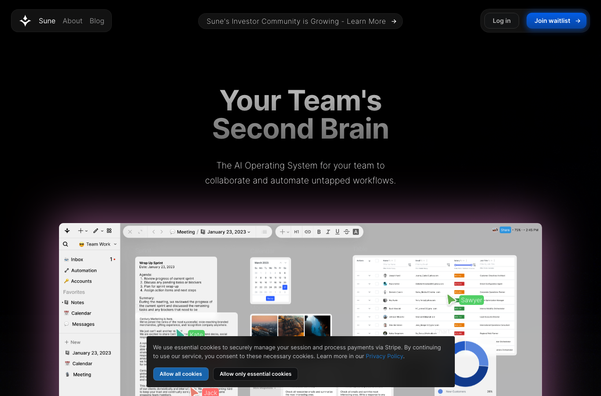Click the search magnifier in the sidebar
The image size is (601, 396).
[65, 244]
